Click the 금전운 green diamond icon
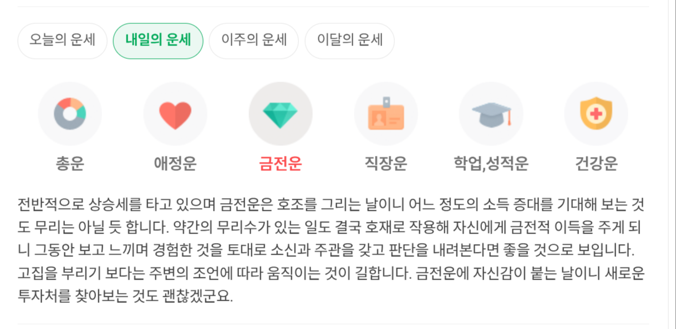 (281, 114)
